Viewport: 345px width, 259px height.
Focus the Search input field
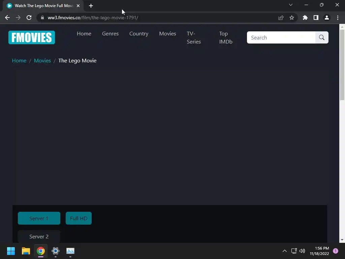tap(281, 37)
